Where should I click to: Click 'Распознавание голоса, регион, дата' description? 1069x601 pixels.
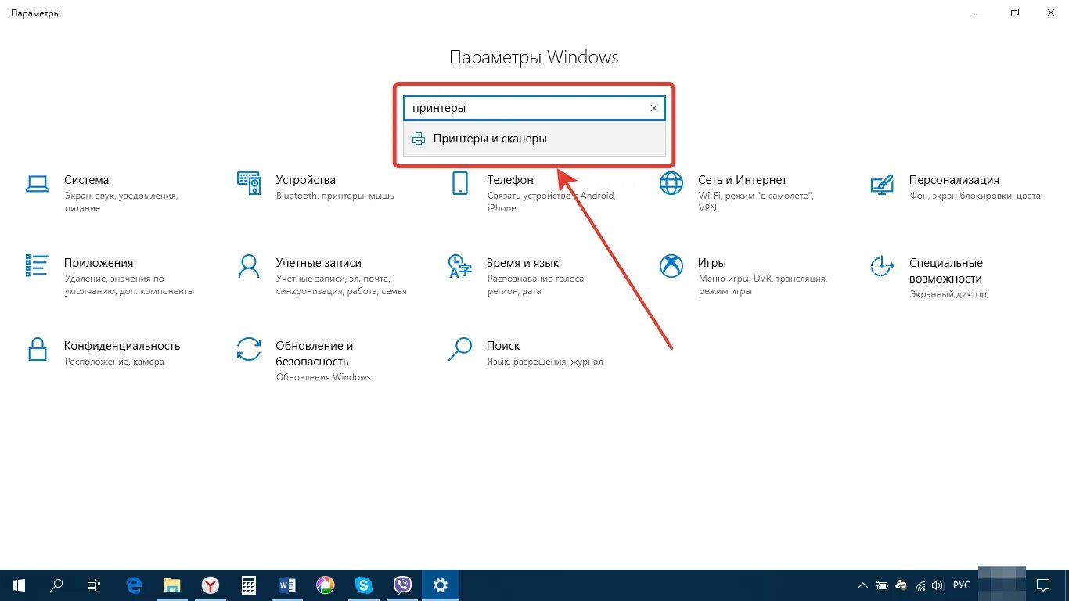click(x=536, y=285)
